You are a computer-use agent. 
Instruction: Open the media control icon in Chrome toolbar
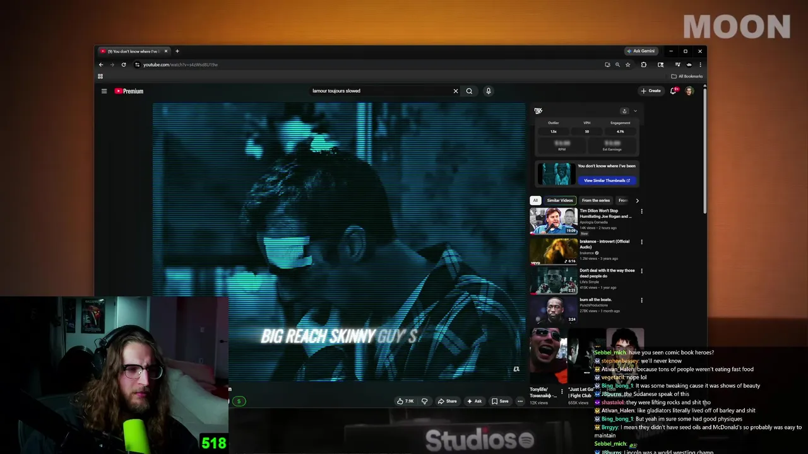pos(677,64)
